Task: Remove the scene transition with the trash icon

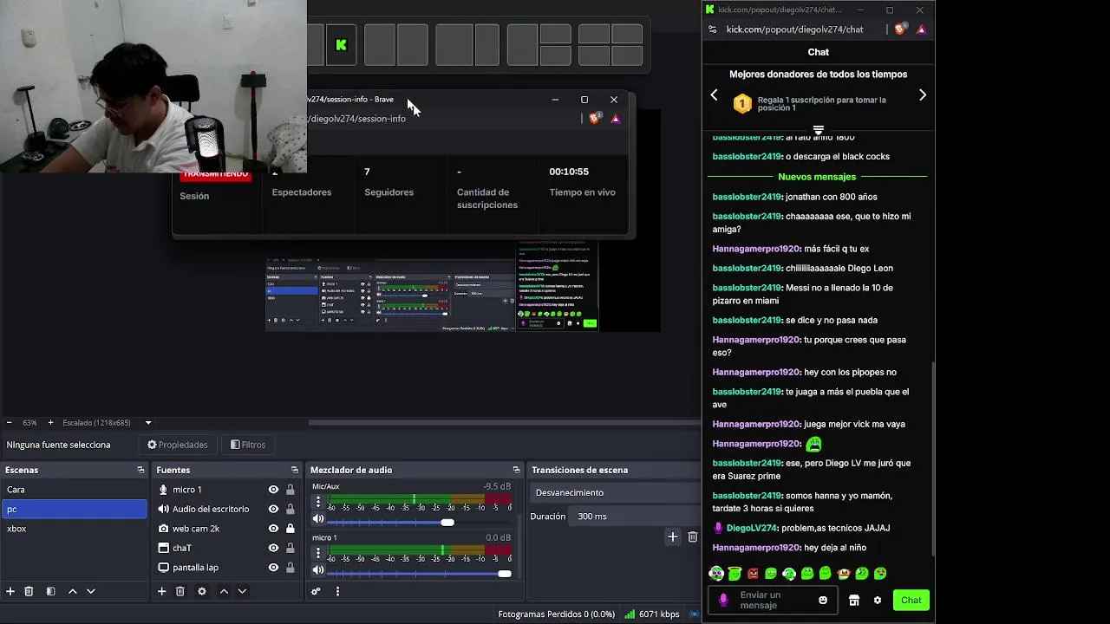Action: click(692, 536)
